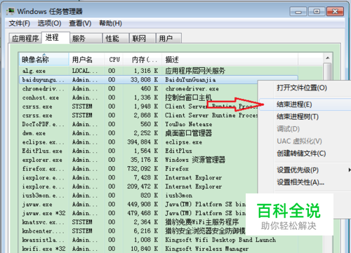The image size is (351, 253).
Task: Select the explorer.exe process row
Action: 138,160
